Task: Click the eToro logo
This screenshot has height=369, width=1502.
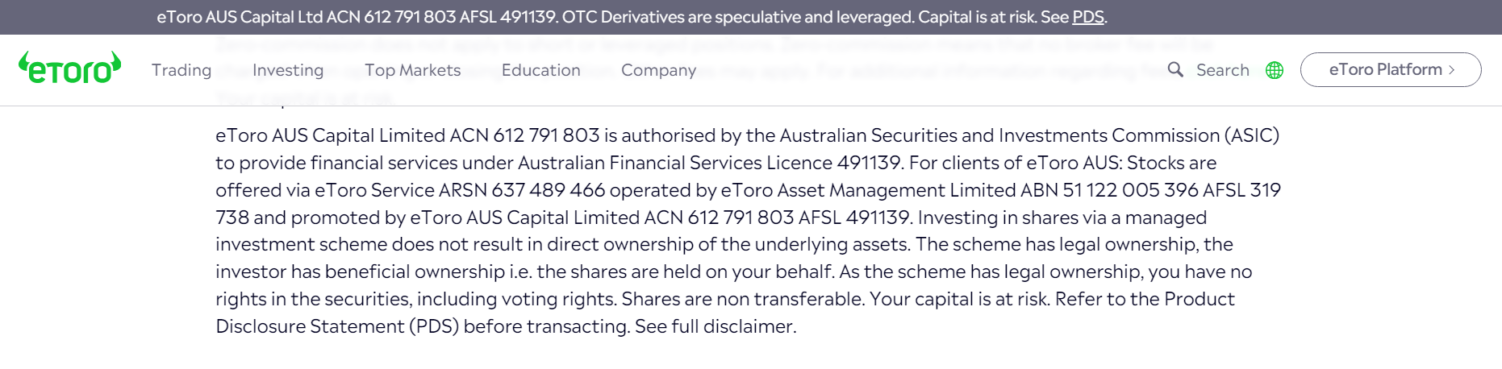Action: [x=69, y=69]
